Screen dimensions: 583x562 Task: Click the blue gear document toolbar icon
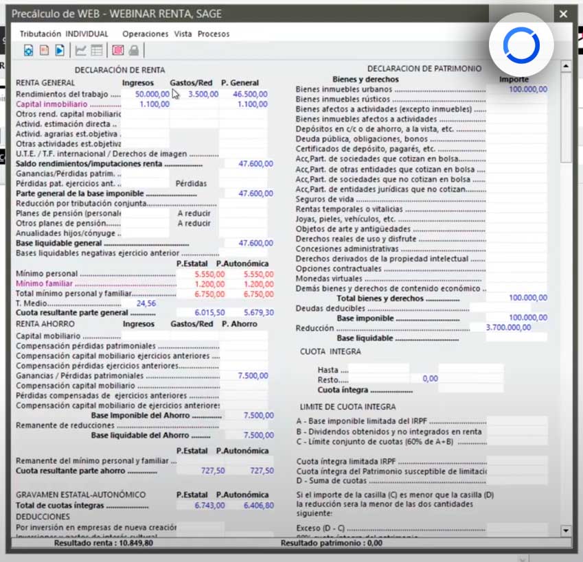[x=28, y=50]
